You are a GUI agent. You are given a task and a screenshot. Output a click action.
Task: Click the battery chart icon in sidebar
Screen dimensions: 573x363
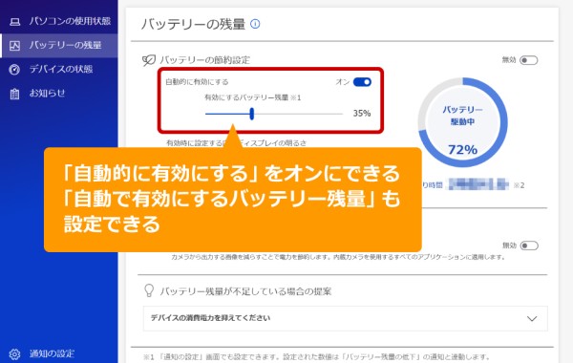14,46
